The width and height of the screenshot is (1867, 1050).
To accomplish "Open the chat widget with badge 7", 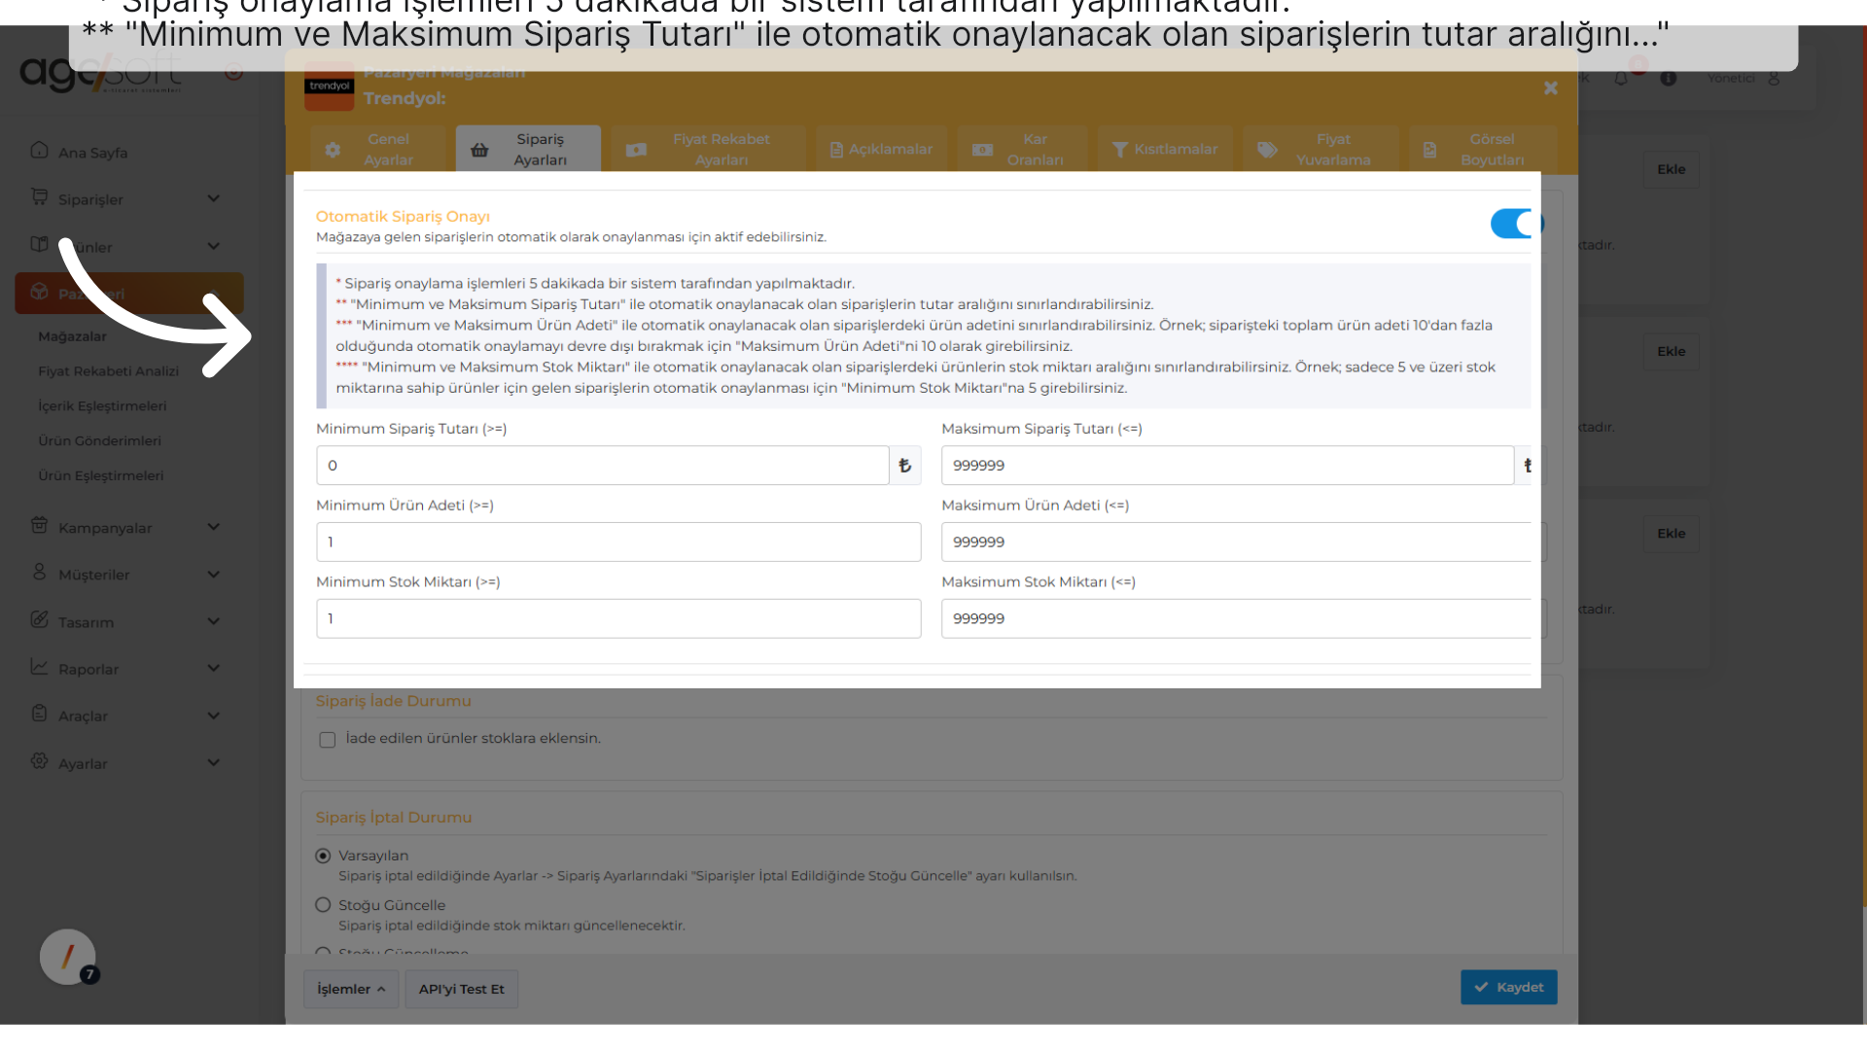I will pyautogui.click(x=68, y=958).
